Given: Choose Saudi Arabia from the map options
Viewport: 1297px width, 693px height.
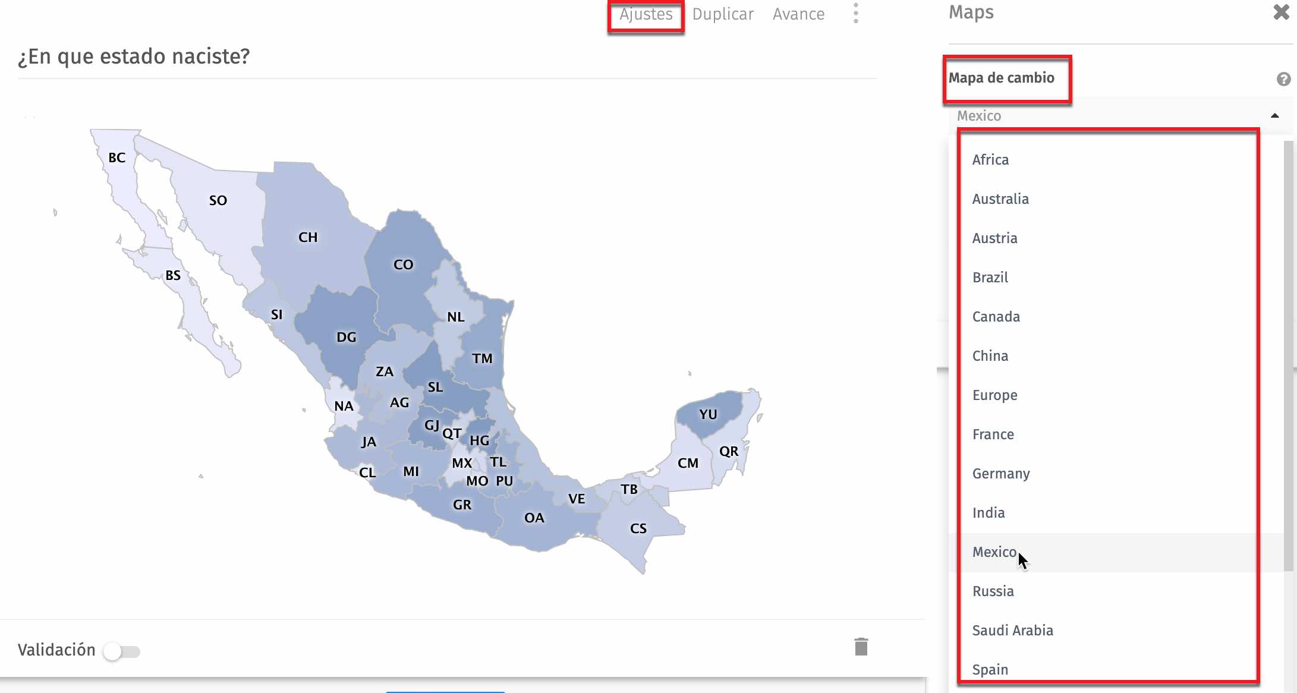Looking at the screenshot, I should coord(1013,631).
